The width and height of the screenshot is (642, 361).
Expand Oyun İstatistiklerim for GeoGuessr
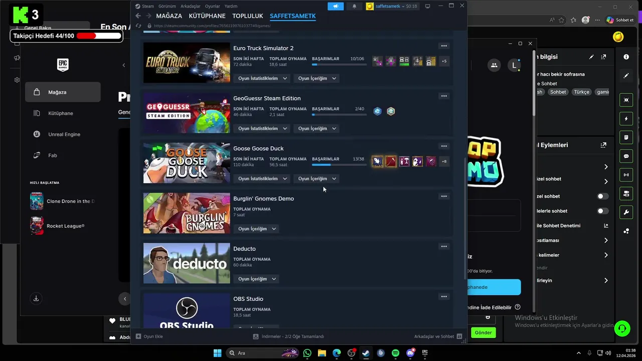pos(262,128)
